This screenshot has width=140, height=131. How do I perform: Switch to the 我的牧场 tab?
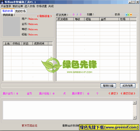(x=21, y=11)
